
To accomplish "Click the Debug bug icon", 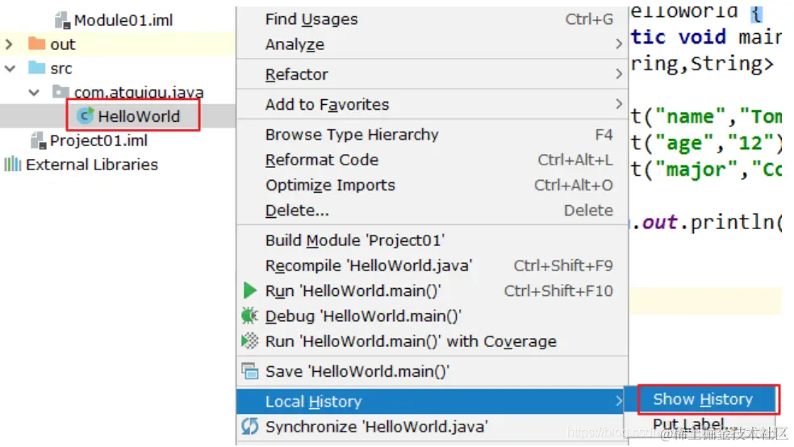I will 249,316.
